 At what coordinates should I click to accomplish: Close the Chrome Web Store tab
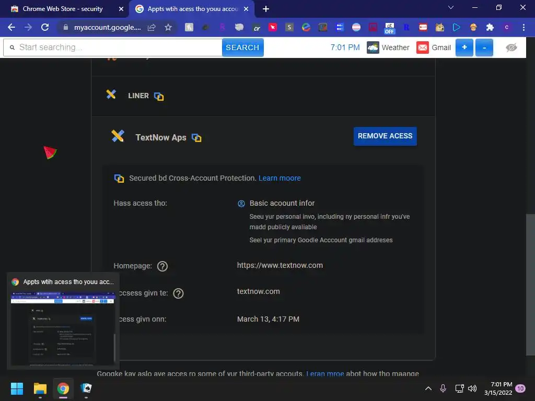pos(121,9)
